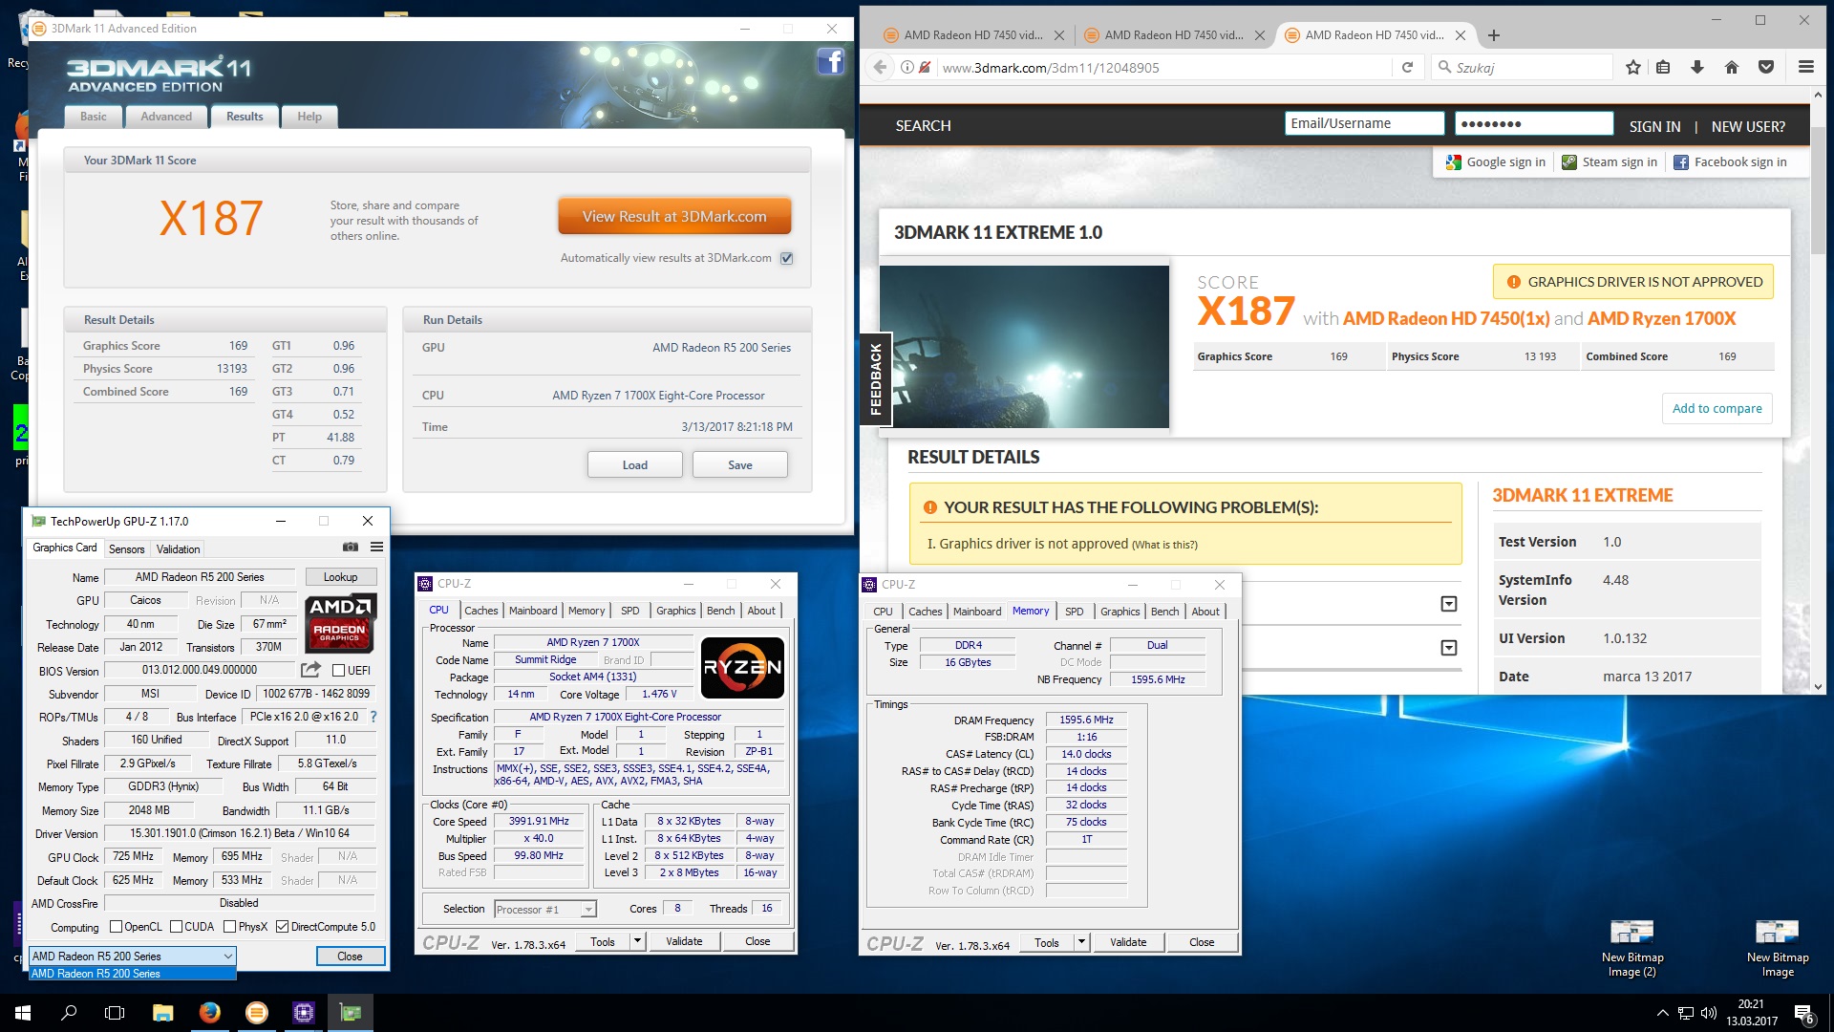Click the GPU-Z screenshot camera icon
This screenshot has width=1834, height=1032.
pos(351,548)
